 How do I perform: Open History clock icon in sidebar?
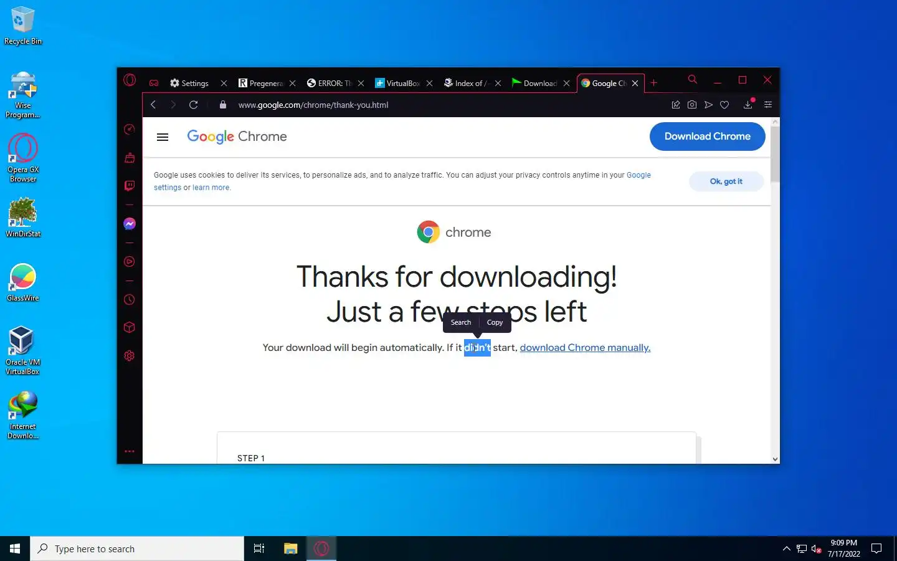pos(130,300)
